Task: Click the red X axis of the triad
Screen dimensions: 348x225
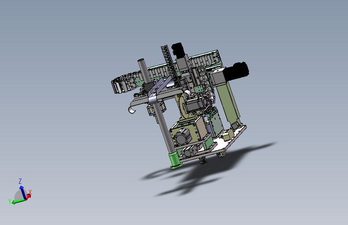Action: click(28, 196)
